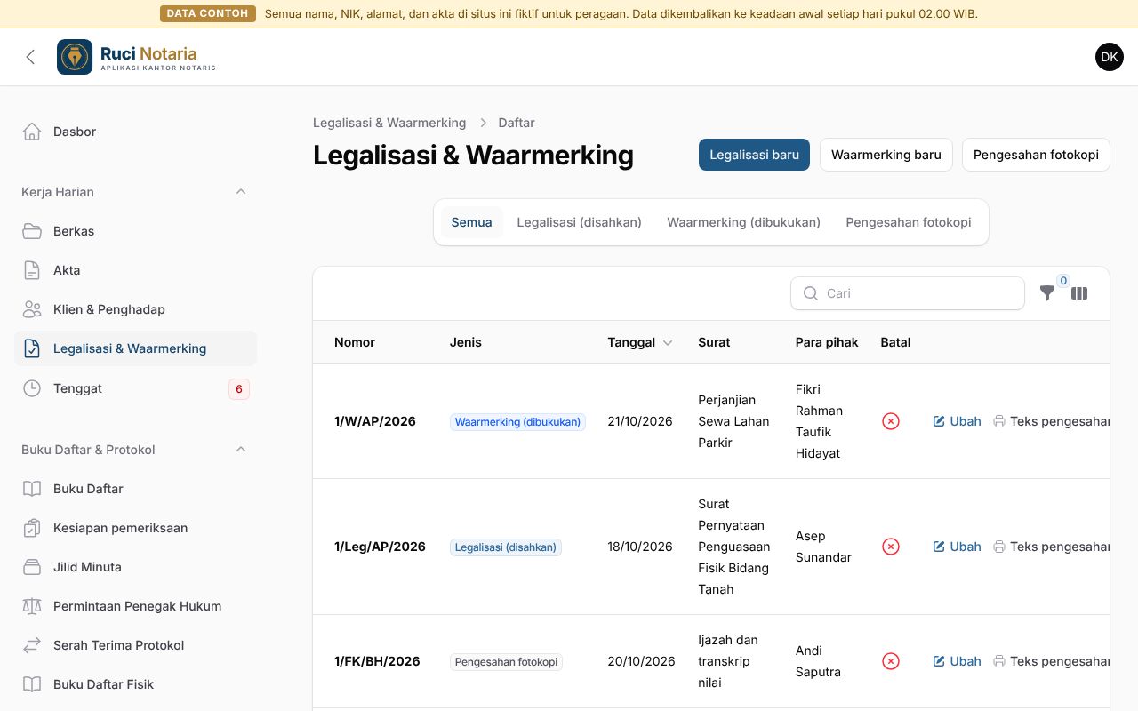Click Pengesahan fotokopi badge in third row
Viewport: 1138px width, 711px height.
506,662
